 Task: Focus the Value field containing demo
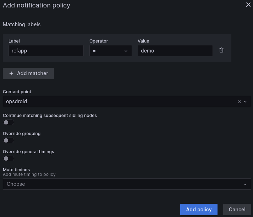click(x=175, y=51)
